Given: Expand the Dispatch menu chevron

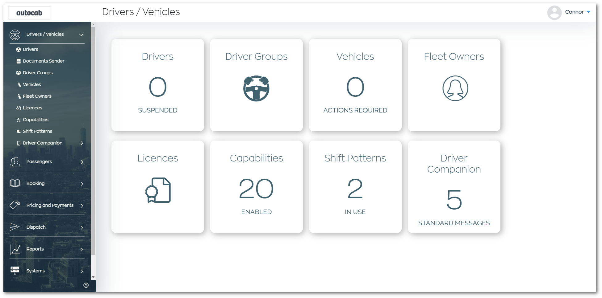Looking at the screenshot, I should (x=82, y=227).
